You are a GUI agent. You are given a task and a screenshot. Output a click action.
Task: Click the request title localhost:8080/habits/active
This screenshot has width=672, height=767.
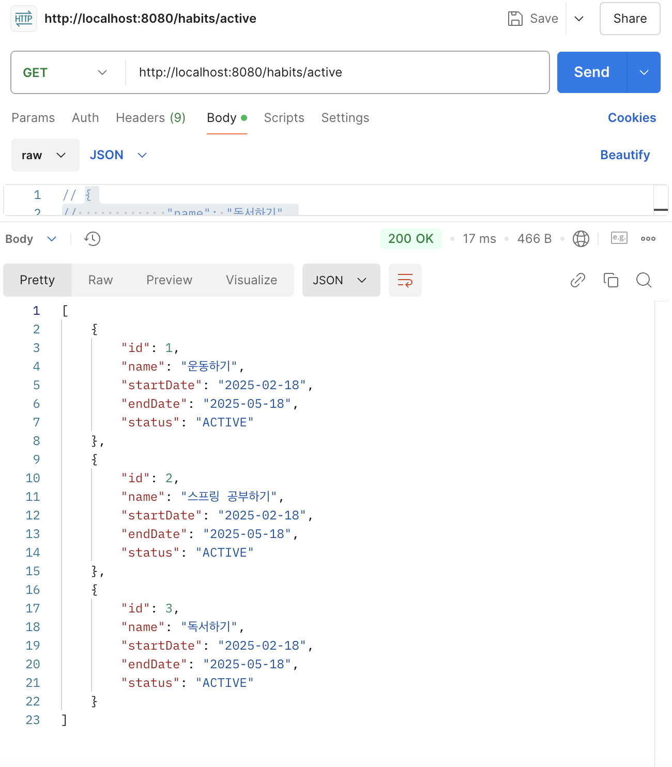coord(150,19)
